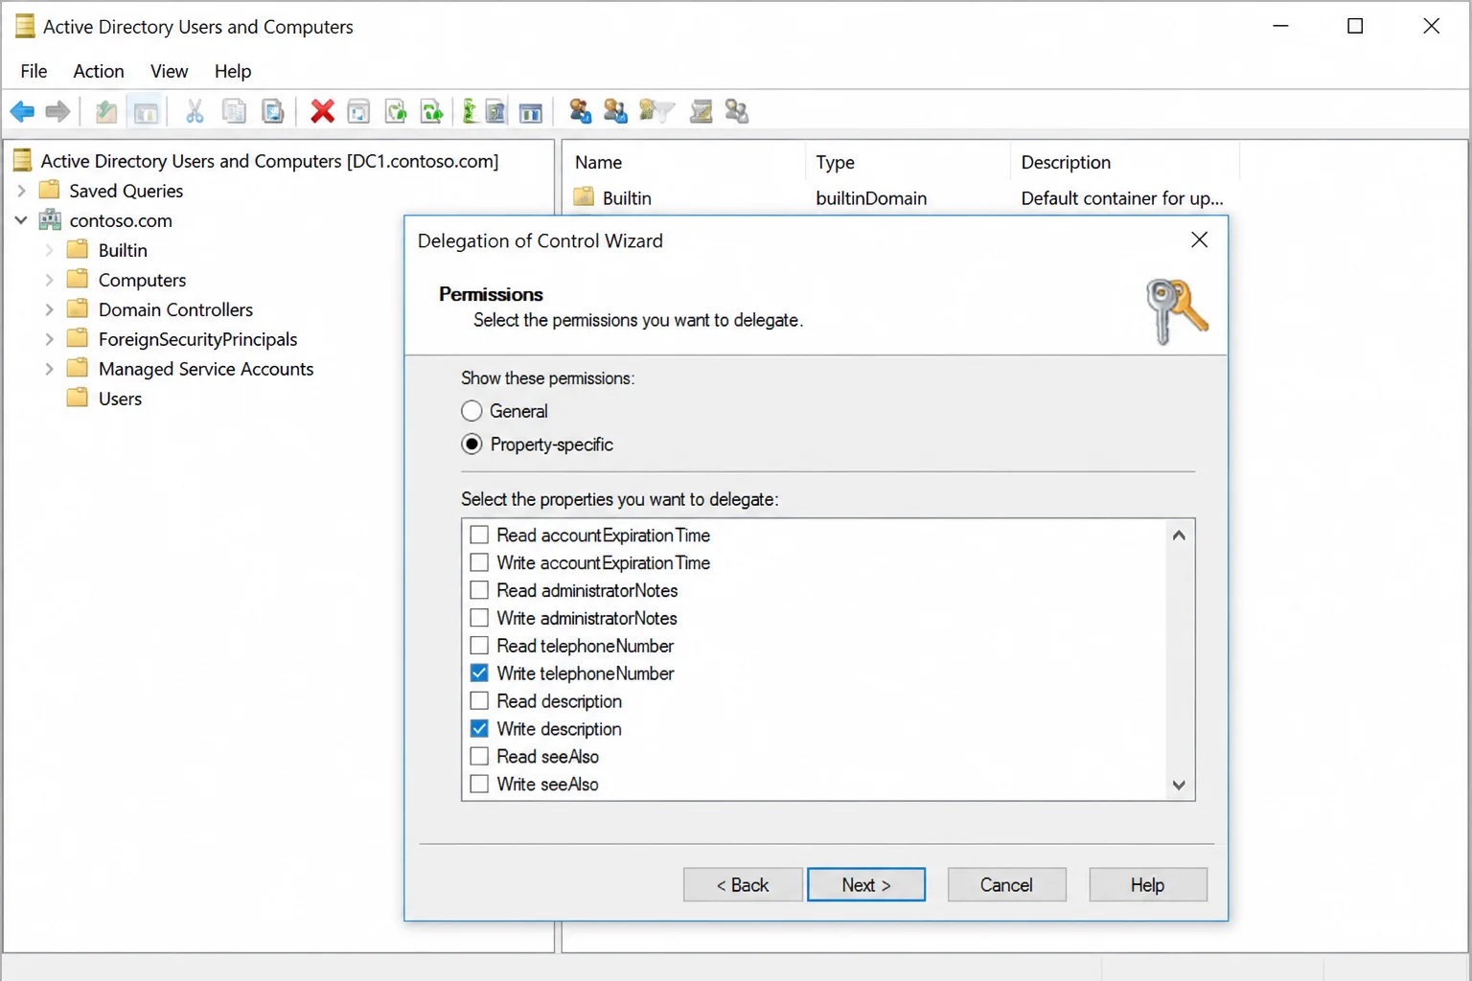Uncheck Write description
The image size is (1472, 981).
(x=479, y=729)
